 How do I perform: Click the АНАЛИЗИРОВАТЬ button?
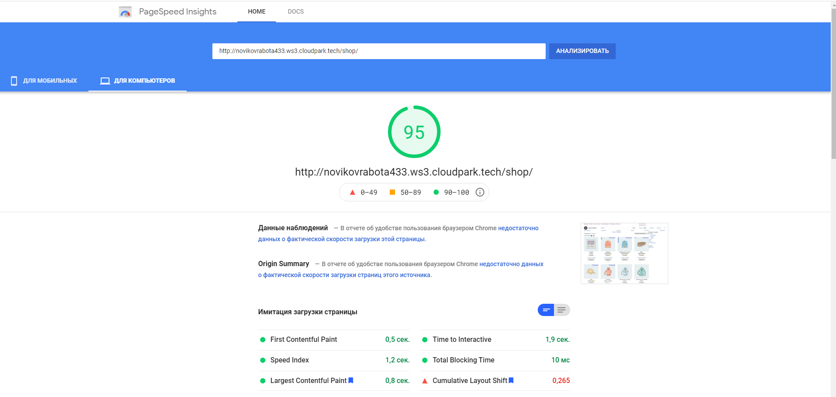(x=582, y=51)
